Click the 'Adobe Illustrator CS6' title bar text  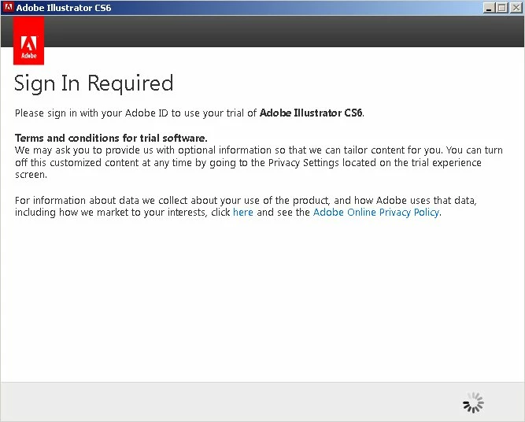(x=64, y=8)
